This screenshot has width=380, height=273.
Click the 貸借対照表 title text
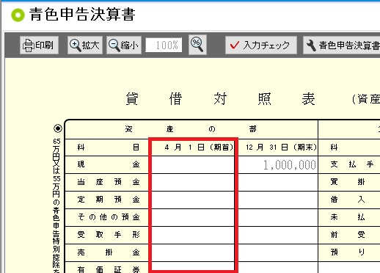(220, 99)
